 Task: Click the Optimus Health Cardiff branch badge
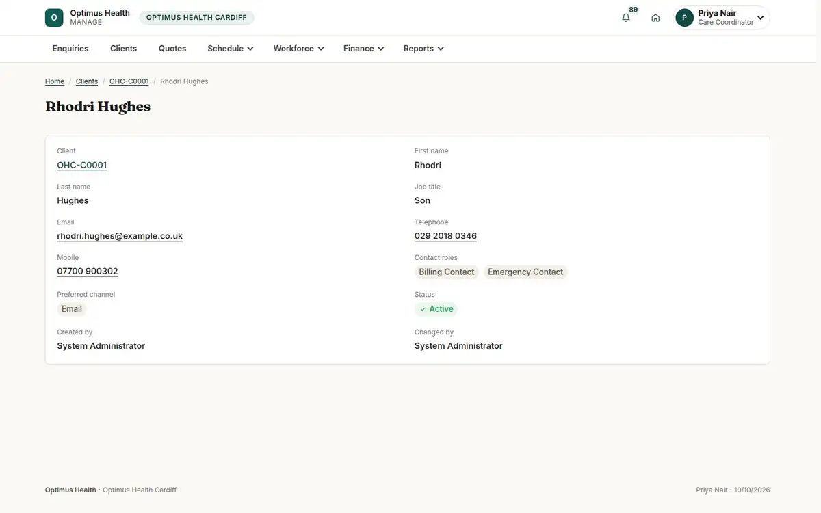click(196, 18)
